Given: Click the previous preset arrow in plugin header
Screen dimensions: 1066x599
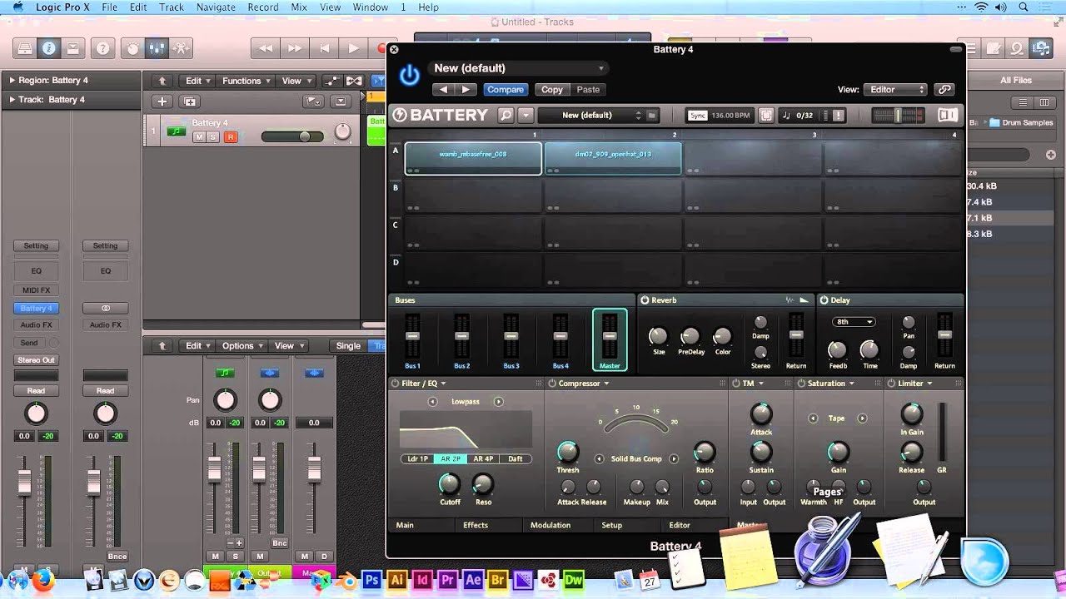Looking at the screenshot, I should 443,89.
